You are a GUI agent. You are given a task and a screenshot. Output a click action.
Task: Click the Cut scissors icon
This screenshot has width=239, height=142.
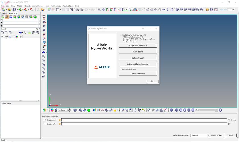pos(77,10)
